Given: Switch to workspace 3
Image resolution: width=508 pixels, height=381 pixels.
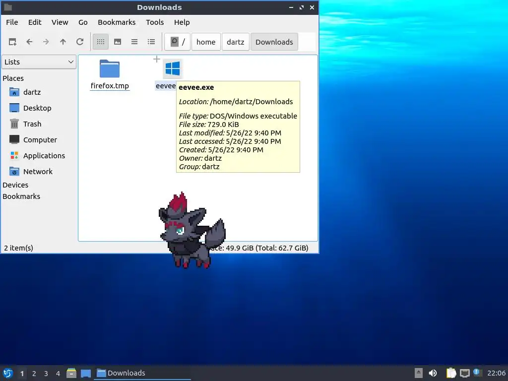Looking at the screenshot, I should click(x=46, y=374).
